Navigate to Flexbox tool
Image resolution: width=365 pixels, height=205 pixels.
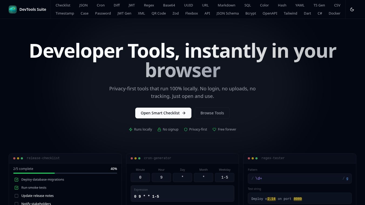(x=192, y=13)
